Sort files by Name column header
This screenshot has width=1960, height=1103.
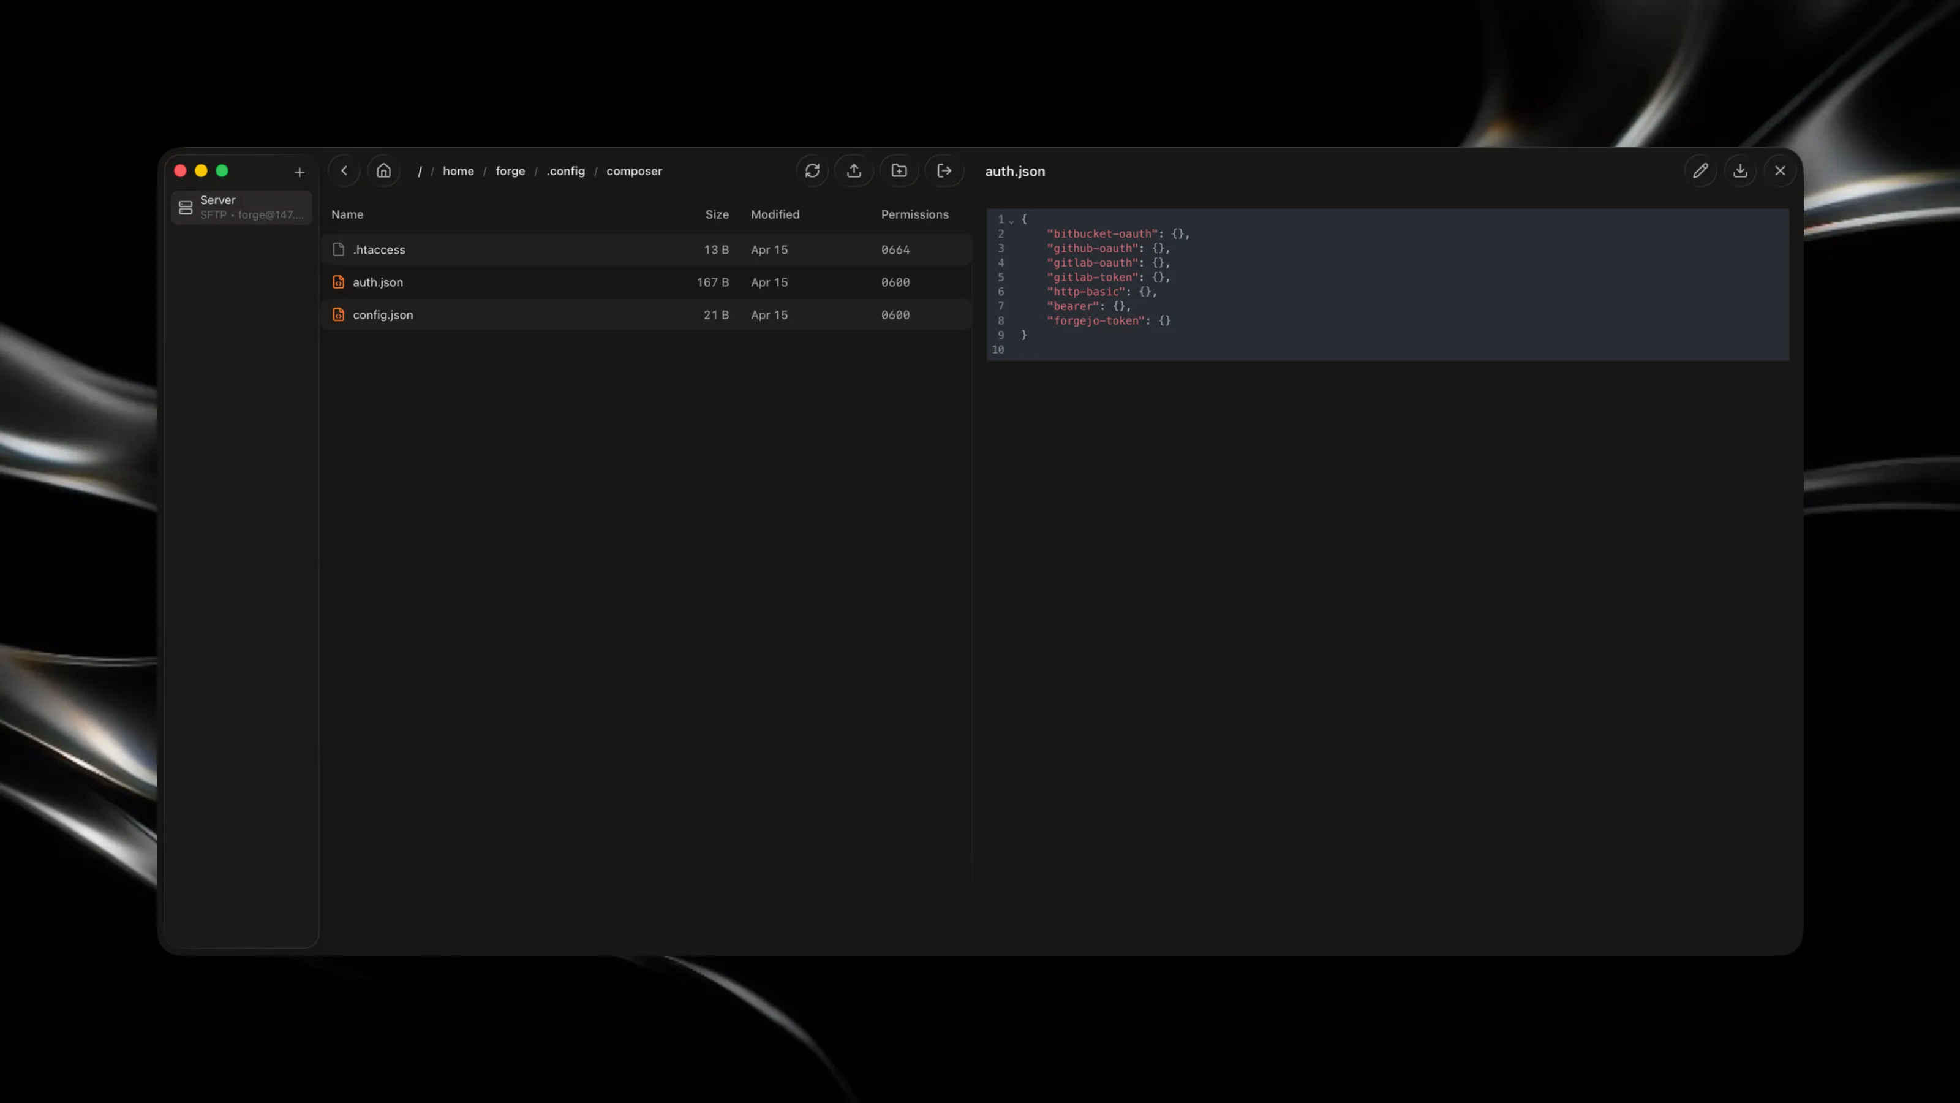pyautogui.click(x=347, y=214)
